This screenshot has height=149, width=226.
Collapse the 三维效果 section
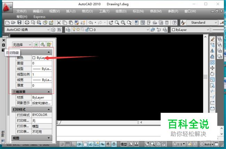click(x=49, y=92)
